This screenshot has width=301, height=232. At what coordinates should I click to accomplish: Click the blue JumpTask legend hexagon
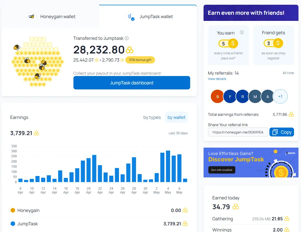pos(13,224)
